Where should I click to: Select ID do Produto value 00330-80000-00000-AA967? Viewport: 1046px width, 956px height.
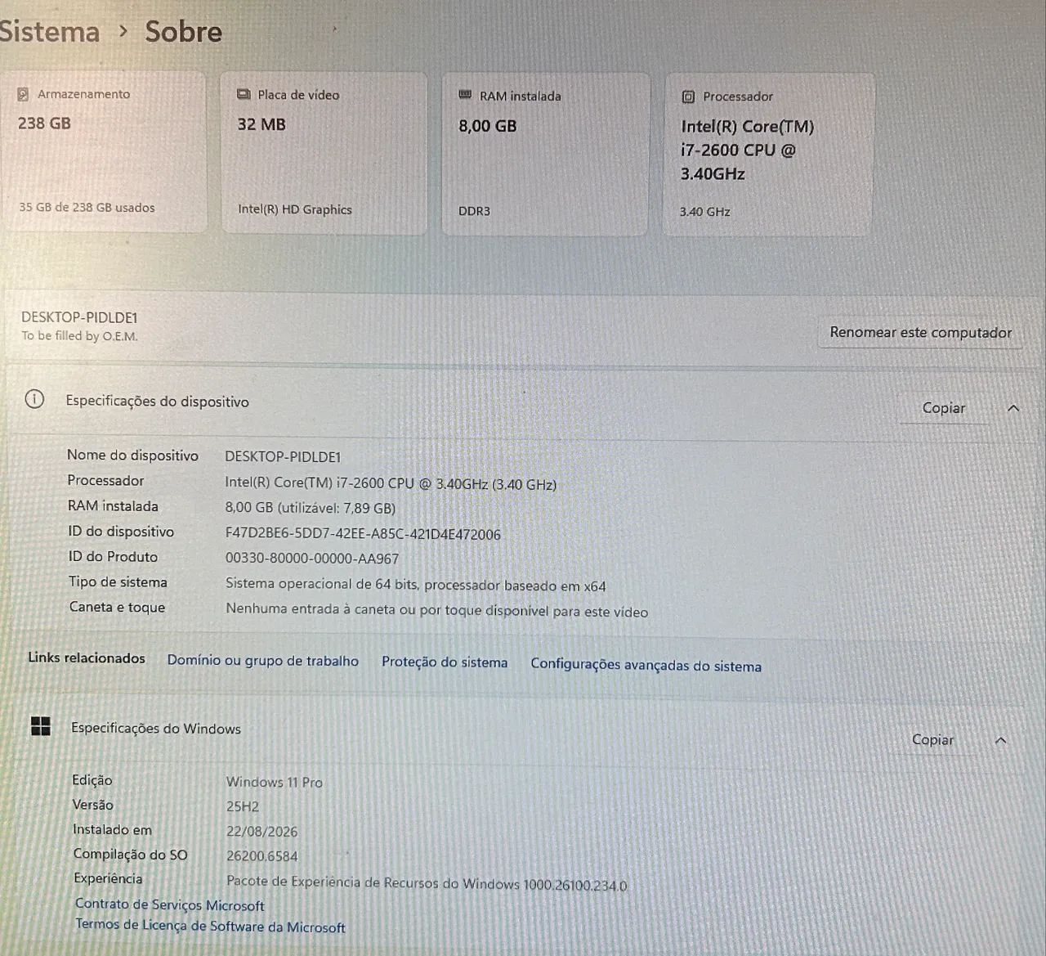tap(312, 559)
